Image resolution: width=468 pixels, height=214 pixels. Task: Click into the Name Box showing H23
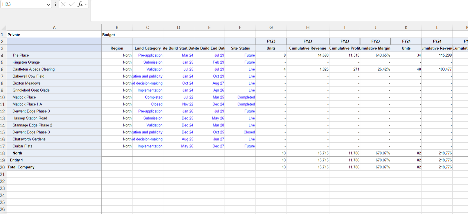coord(23,4)
